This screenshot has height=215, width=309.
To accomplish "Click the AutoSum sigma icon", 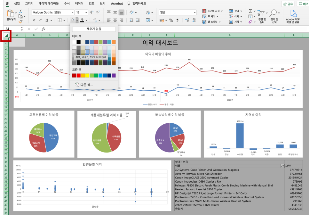I will 250,11.
